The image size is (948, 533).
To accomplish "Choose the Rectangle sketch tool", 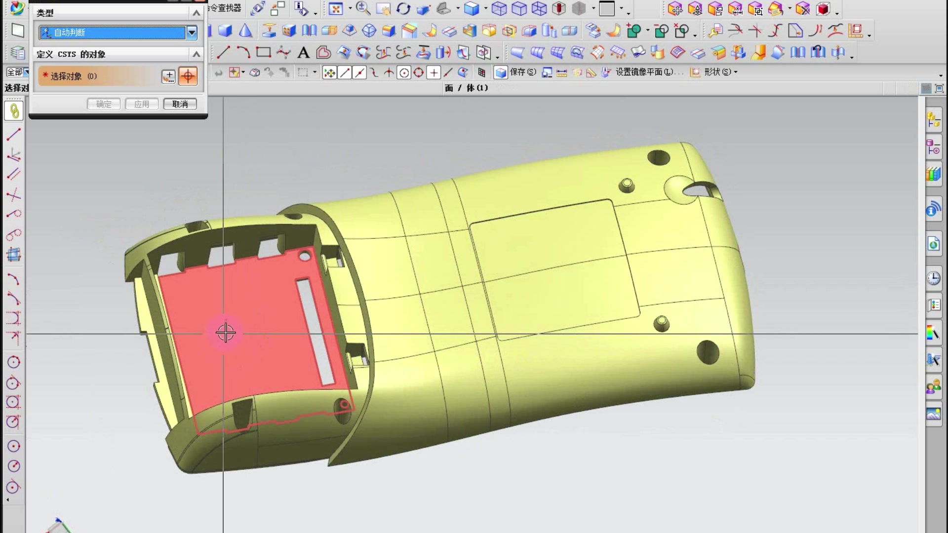I will click(x=263, y=52).
